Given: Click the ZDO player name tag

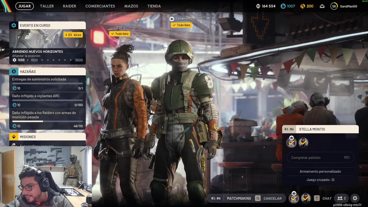Looking at the screenshot, I should pos(119,27).
